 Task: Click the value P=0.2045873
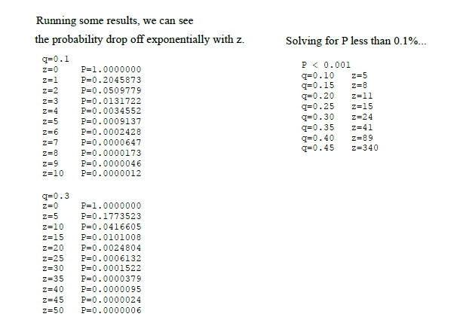point(111,80)
